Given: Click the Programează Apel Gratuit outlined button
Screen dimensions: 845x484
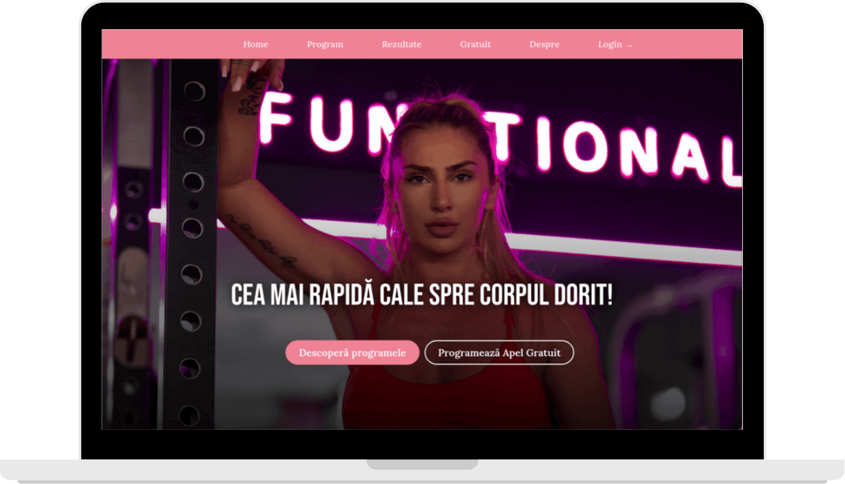Looking at the screenshot, I should tap(498, 353).
